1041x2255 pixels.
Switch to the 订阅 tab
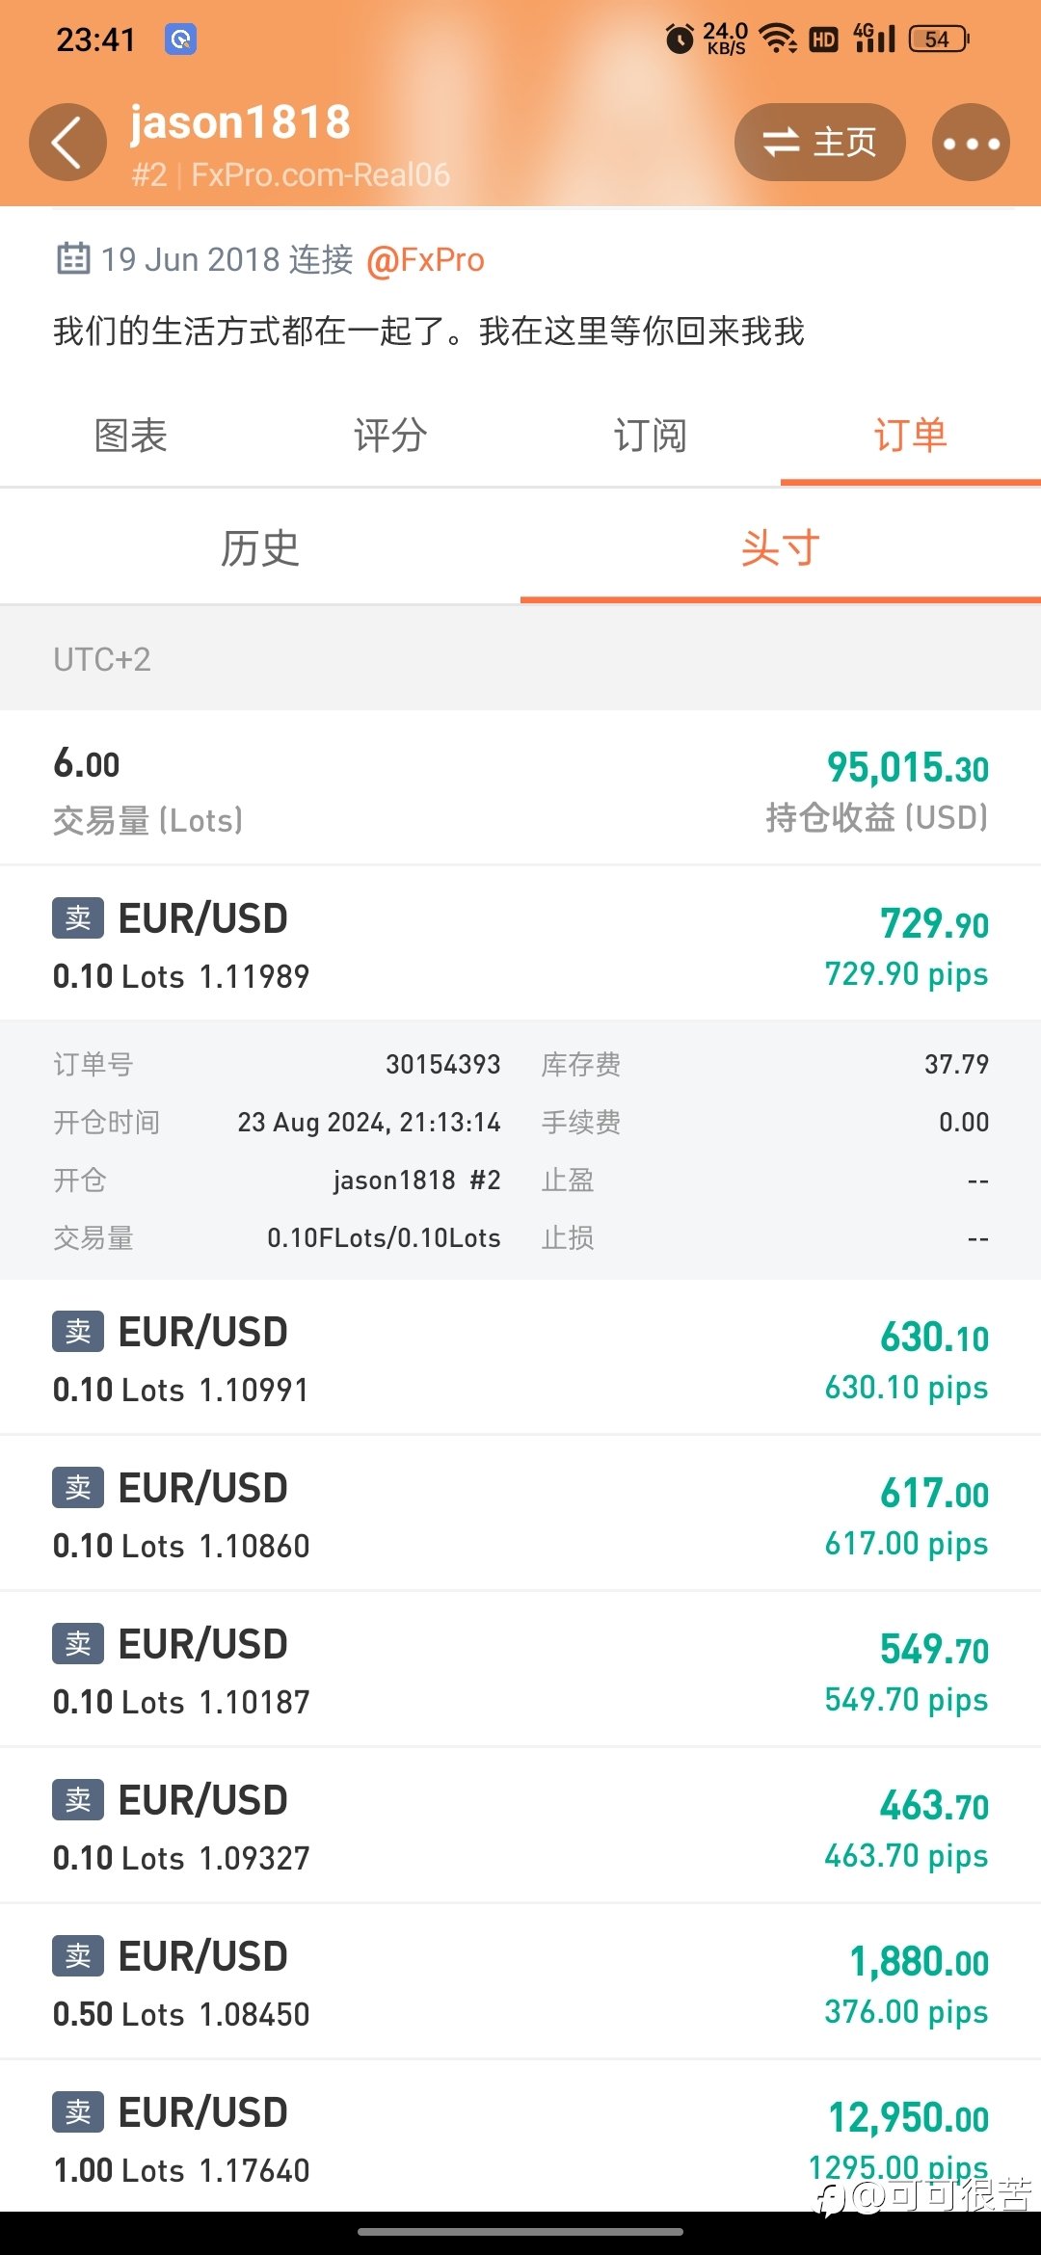pos(651,436)
